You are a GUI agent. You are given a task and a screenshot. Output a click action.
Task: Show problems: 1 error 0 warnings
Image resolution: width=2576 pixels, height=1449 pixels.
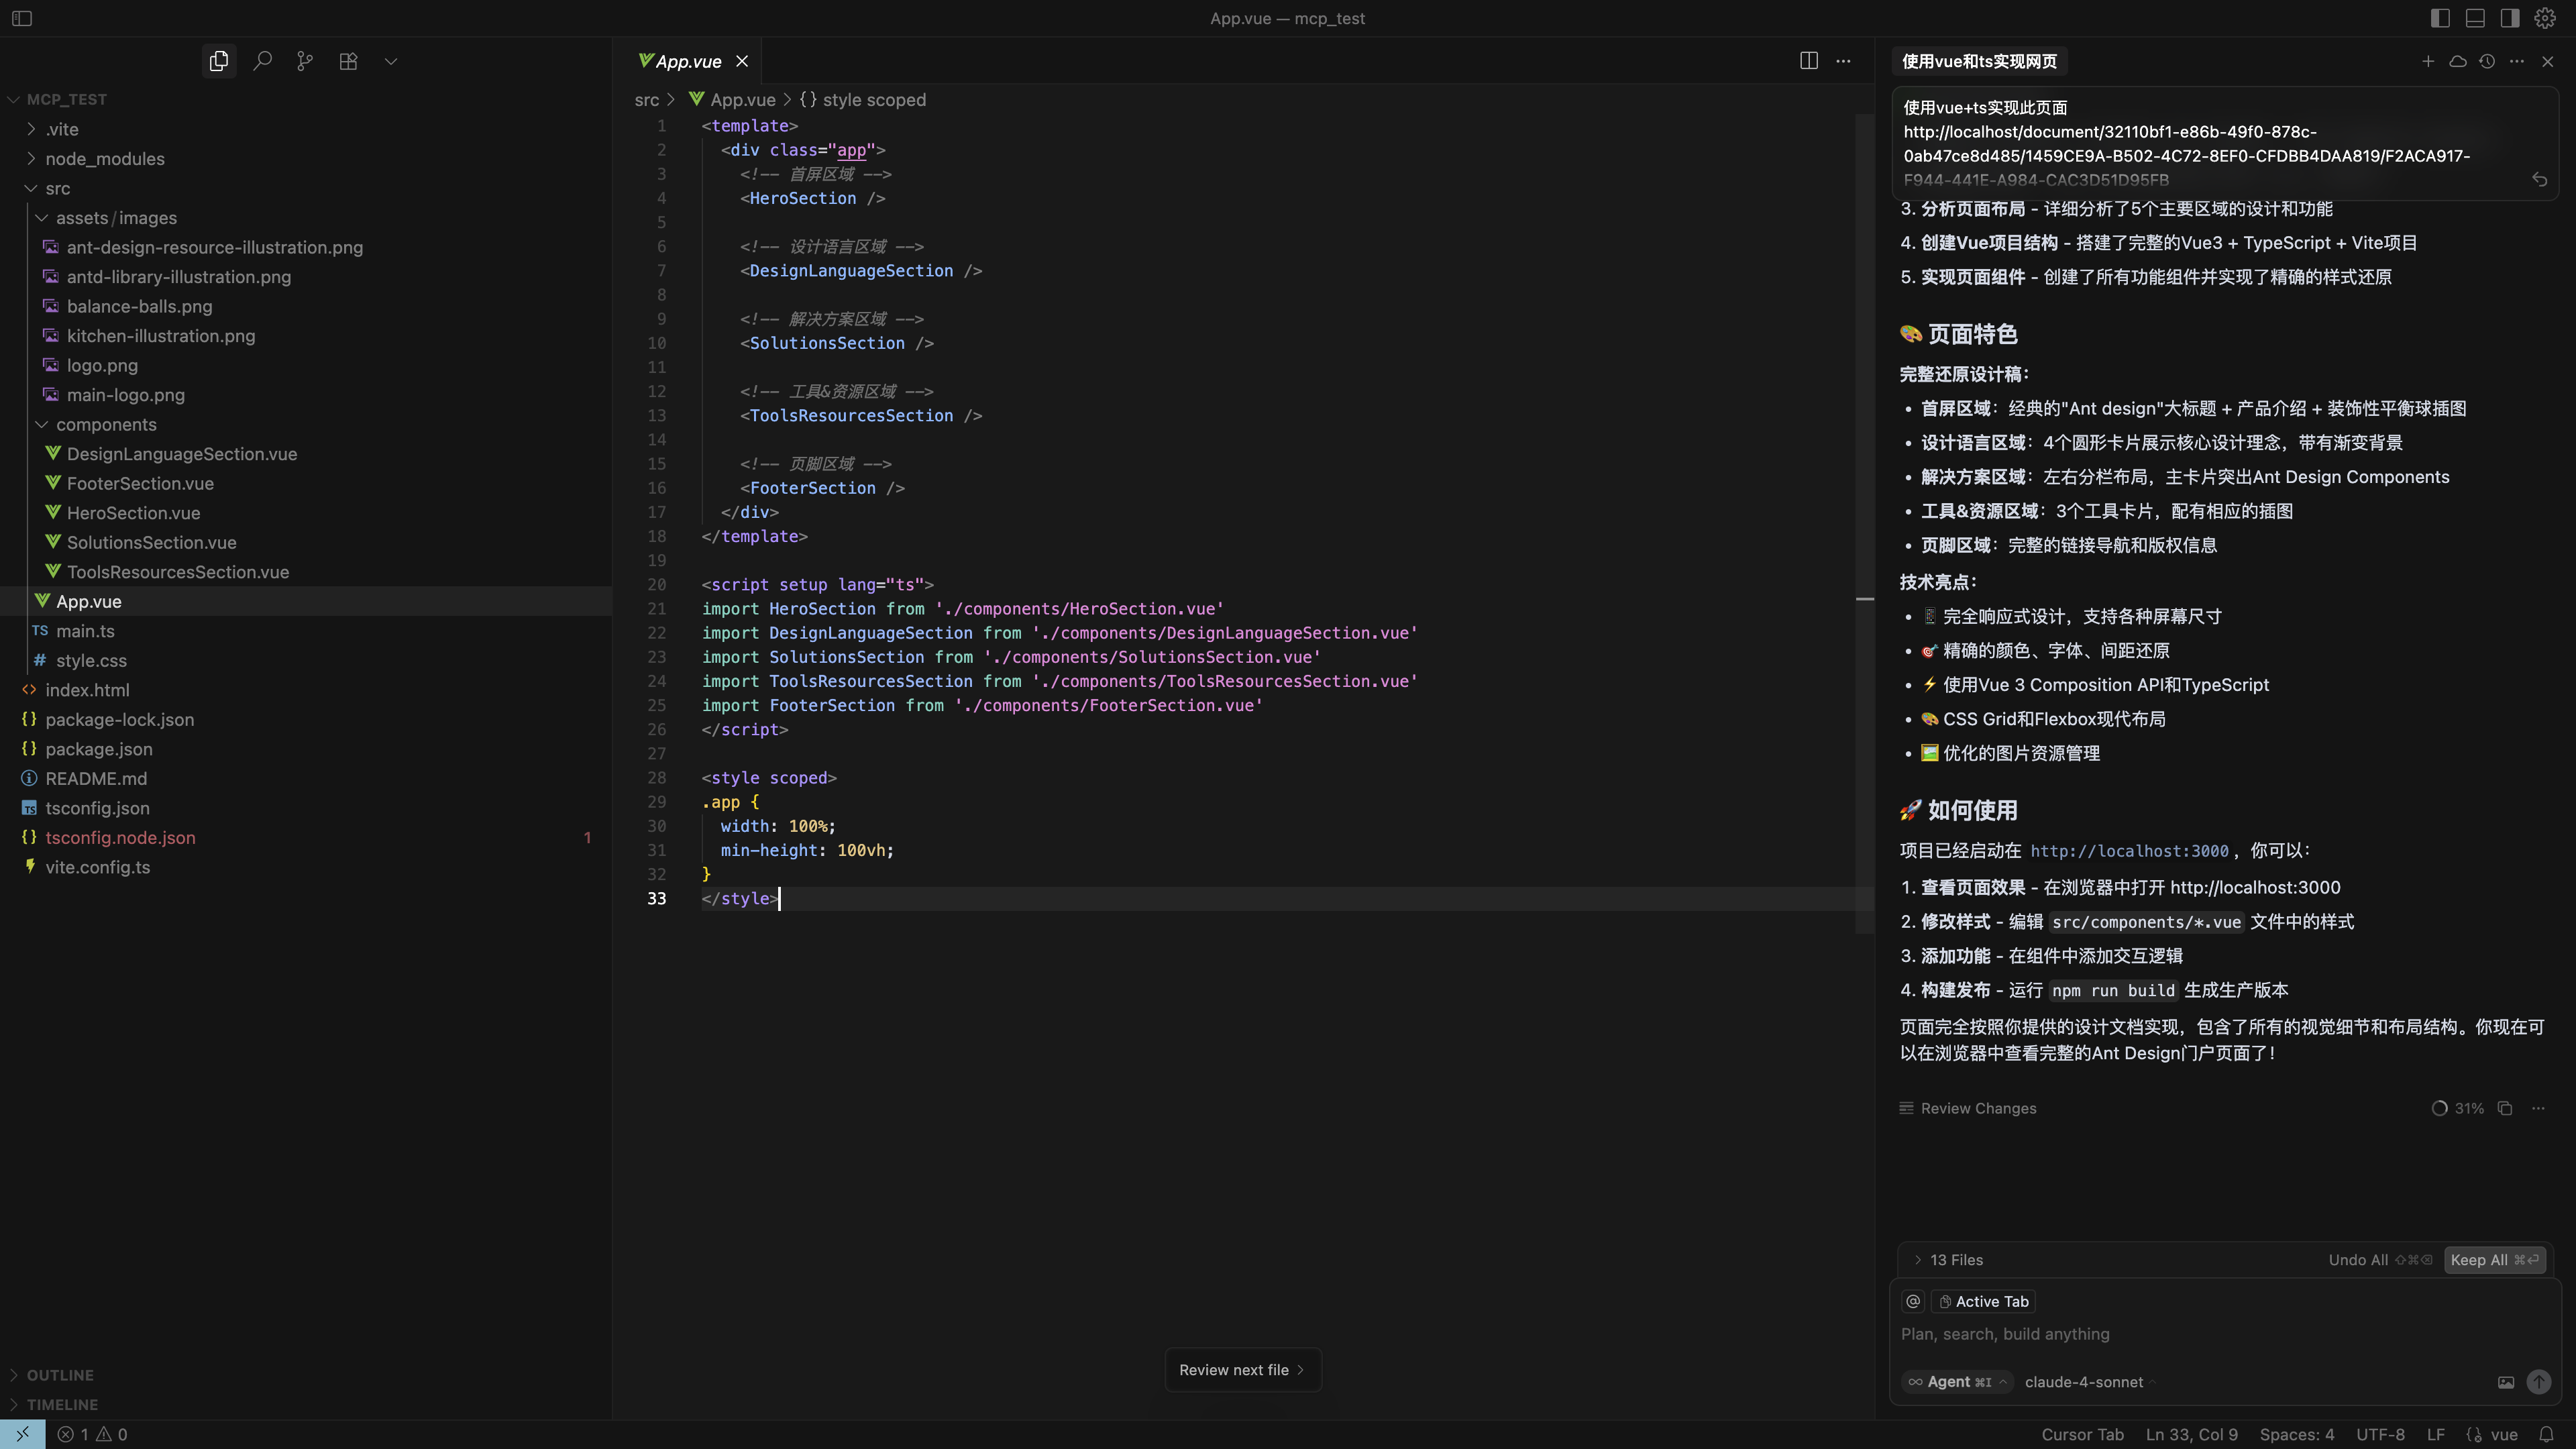(92, 1434)
